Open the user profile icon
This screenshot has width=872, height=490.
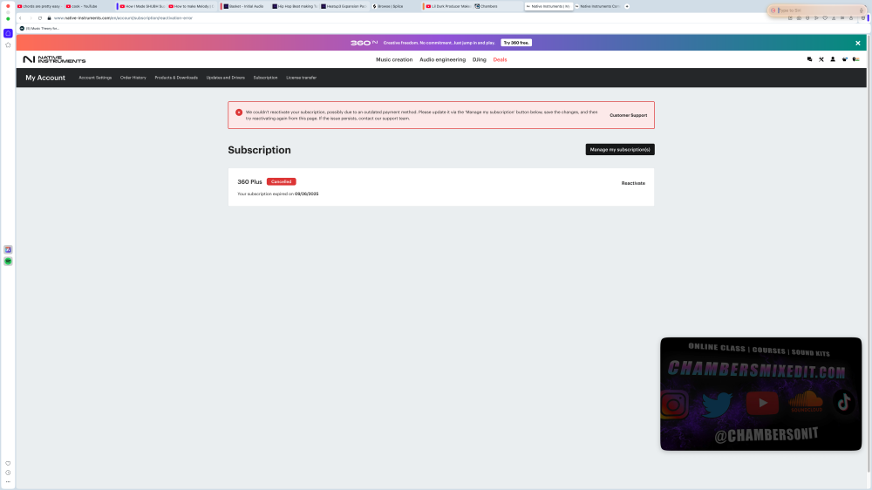(x=833, y=59)
